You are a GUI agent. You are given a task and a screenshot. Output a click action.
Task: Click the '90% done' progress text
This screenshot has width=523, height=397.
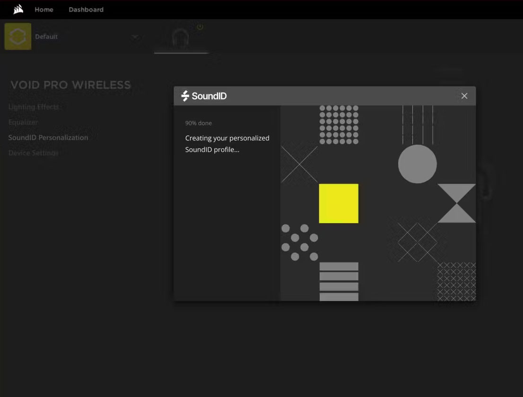click(x=199, y=123)
